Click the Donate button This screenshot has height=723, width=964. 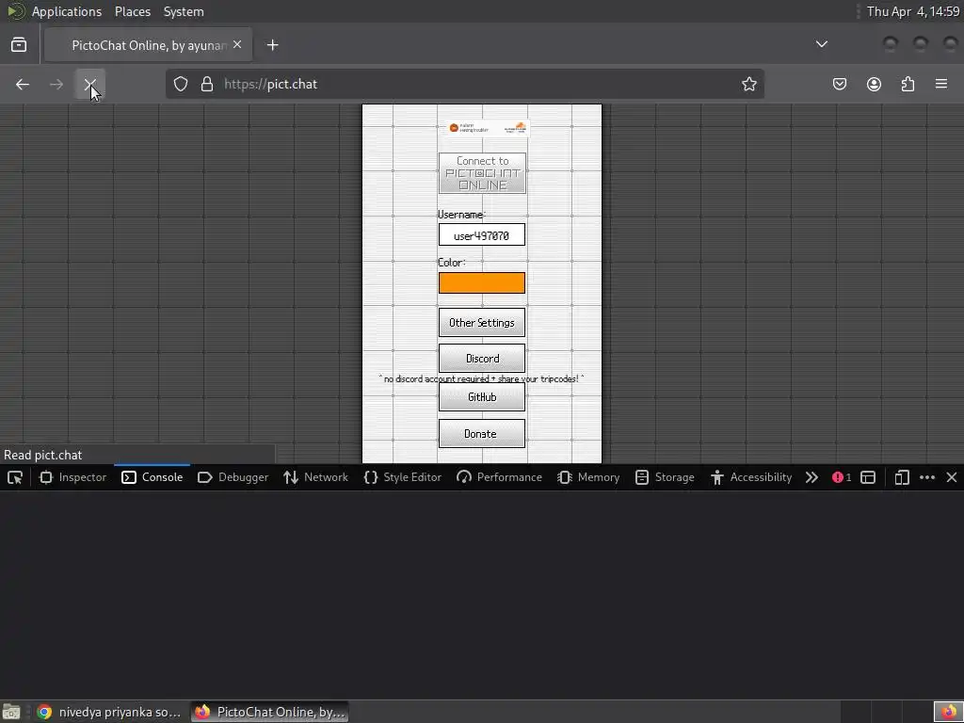(x=482, y=433)
